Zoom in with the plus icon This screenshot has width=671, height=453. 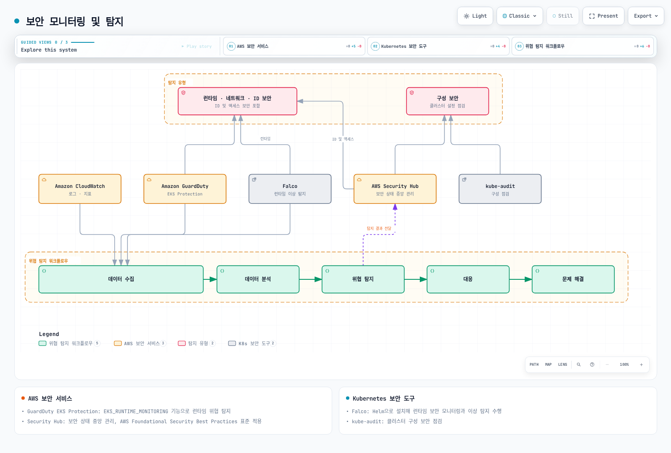tap(641, 364)
